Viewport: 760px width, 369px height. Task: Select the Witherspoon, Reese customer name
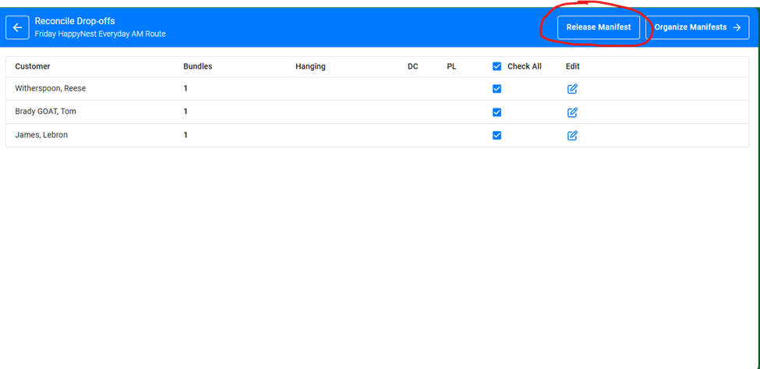point(50,89)
